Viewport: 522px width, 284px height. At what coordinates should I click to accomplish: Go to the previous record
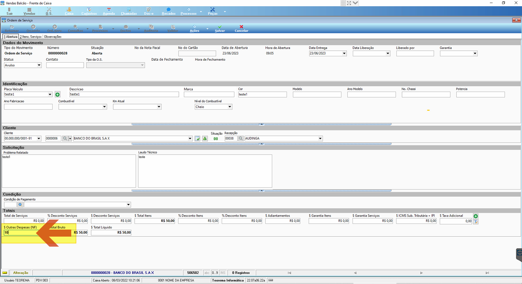click(x=355, y=273)
